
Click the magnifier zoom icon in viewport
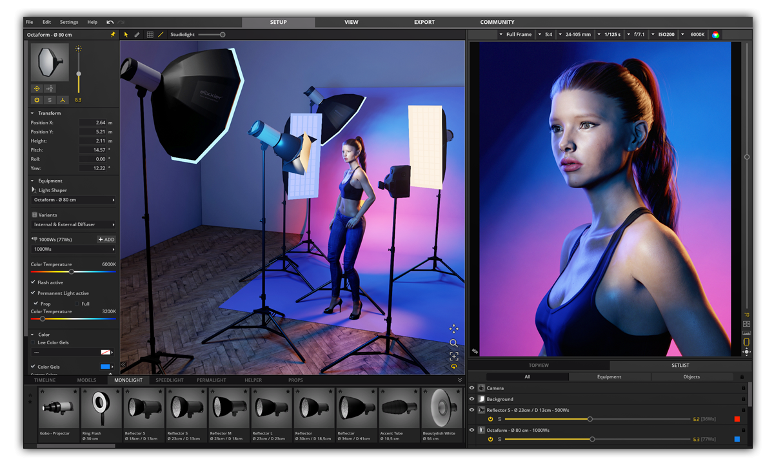click(453, 343)
